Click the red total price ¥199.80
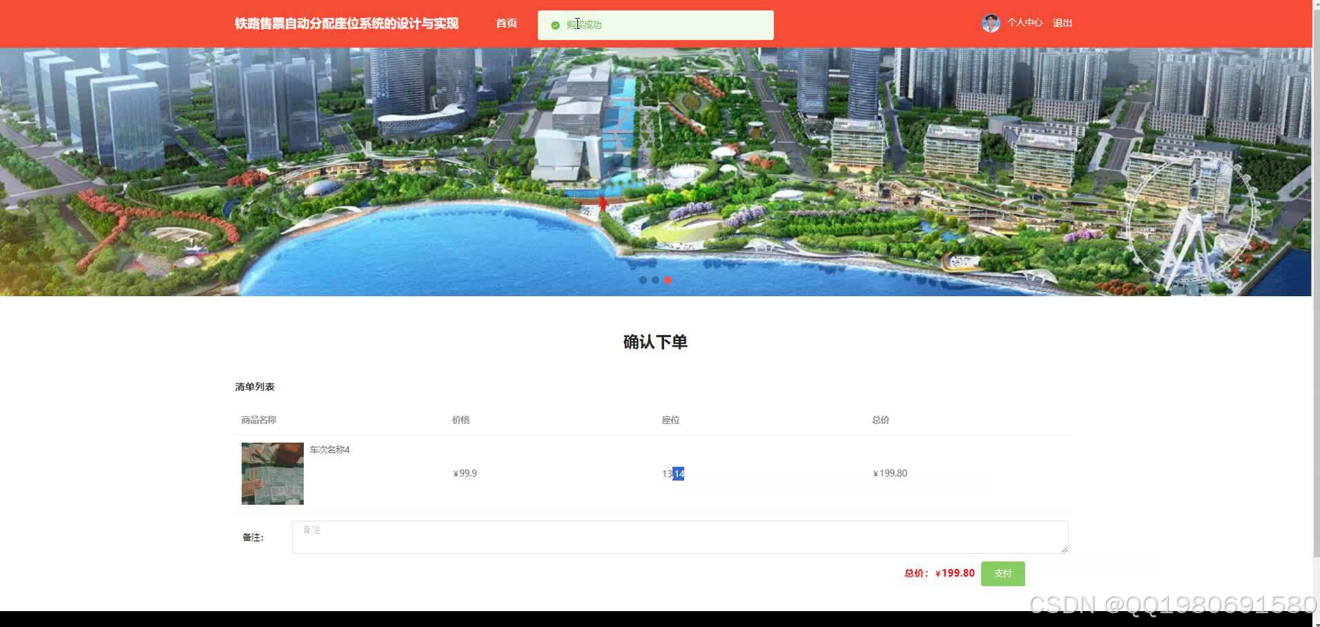Image resolution: width=1320 pixels, height=627 pixels. pyautogui.click(x=955, y=573)
